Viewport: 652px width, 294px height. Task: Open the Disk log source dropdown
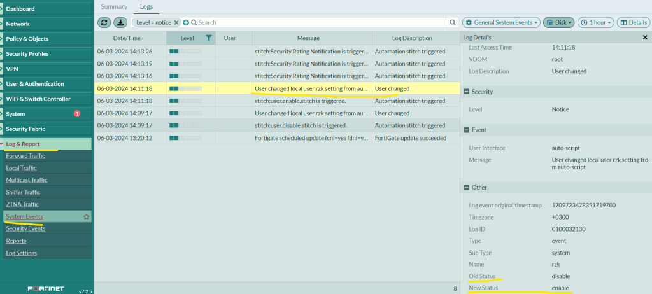559,22
